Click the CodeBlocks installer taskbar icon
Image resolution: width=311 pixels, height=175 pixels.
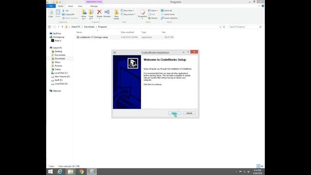pos(92,172)
